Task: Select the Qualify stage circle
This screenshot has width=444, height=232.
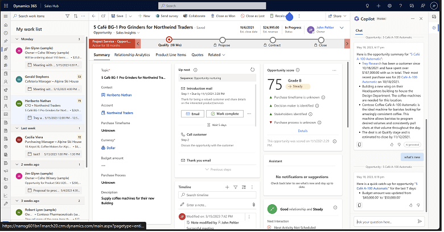Action: pyautogui.click(x=169, y=39)
